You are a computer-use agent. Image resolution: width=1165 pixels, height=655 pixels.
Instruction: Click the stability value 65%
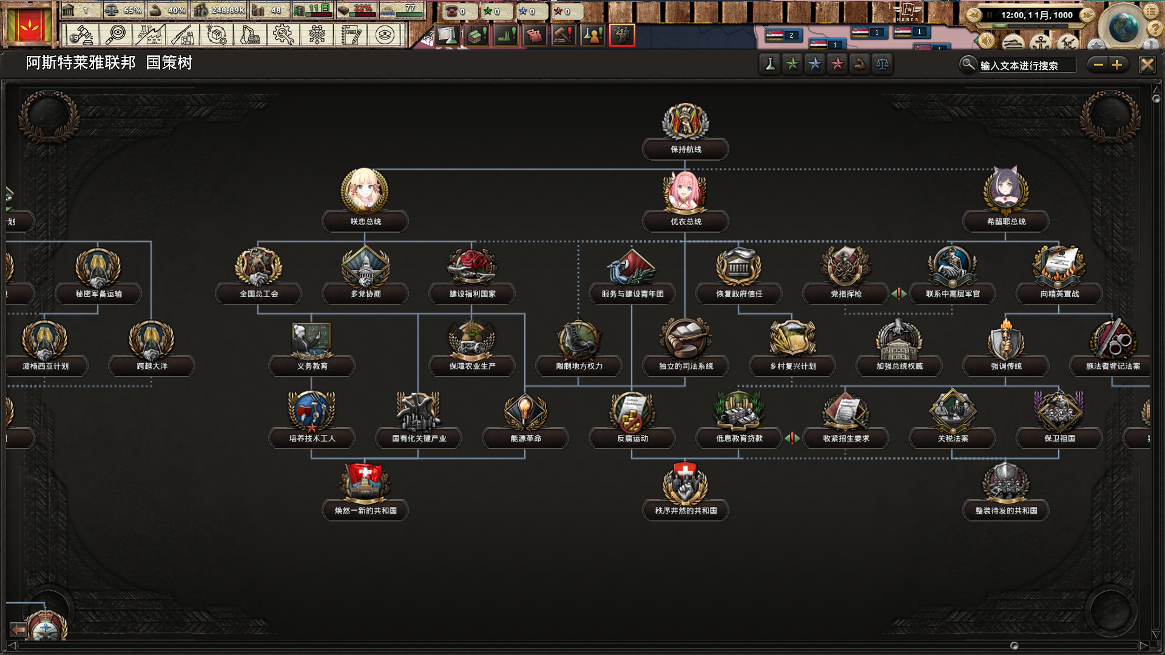pyautogui.click(x=132, y=10)
